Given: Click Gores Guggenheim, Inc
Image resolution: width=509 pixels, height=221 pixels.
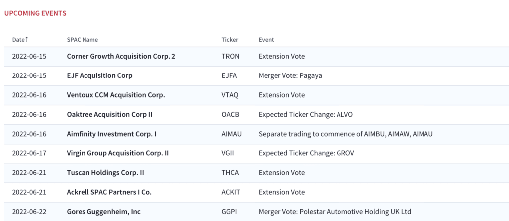Looking at the screenshot, I should (103, 212).
